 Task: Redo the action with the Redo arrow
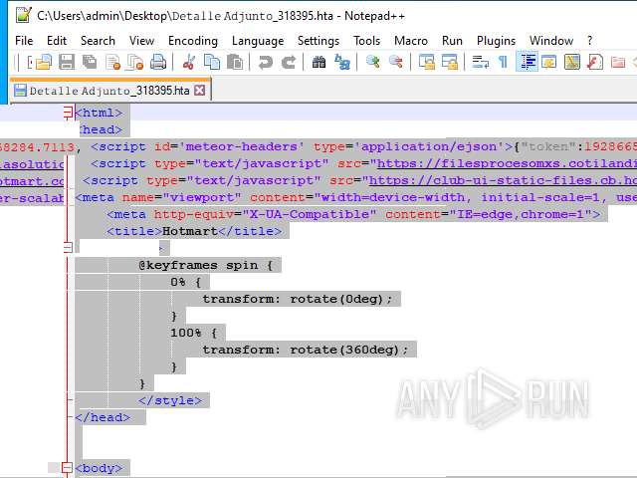pos(289,62)
